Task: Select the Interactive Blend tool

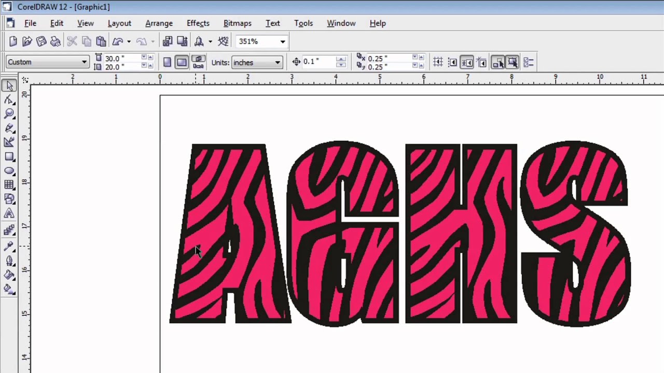Action: (9, 230)
